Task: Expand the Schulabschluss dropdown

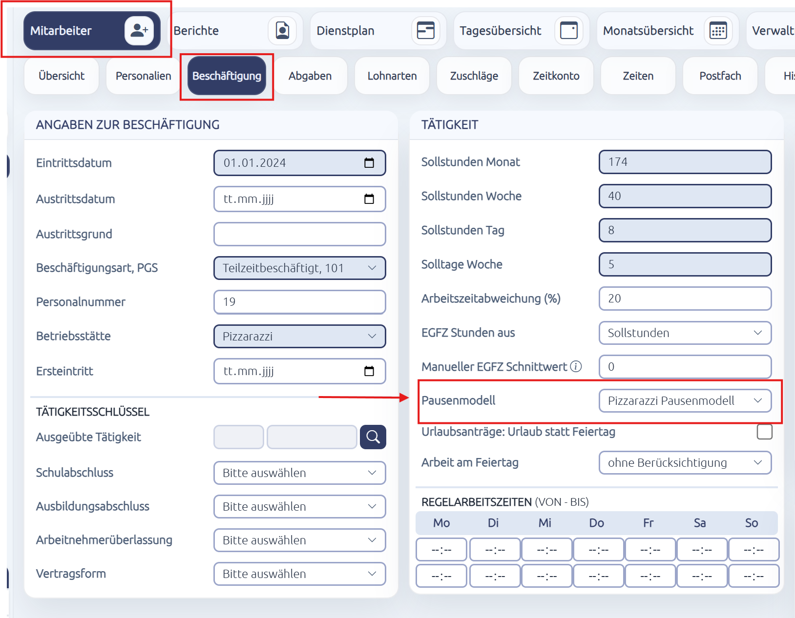Action: coord(300,473)
